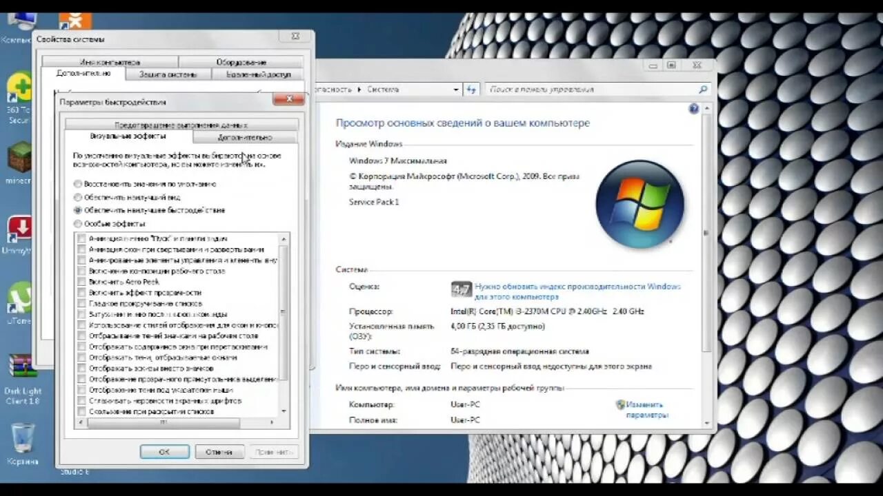Select "Особые эффекты" radio option

pos(78,224)
